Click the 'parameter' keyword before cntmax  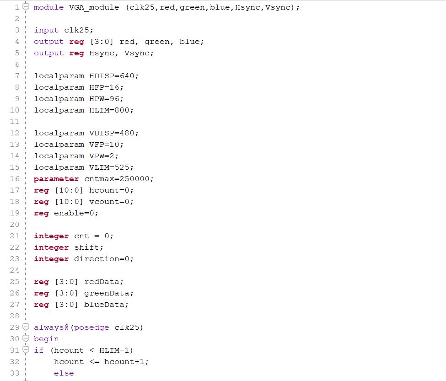56,179
